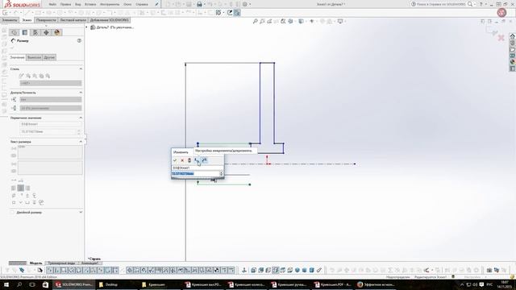Select the Трехмерные виды bottom tab

point(61,263)
